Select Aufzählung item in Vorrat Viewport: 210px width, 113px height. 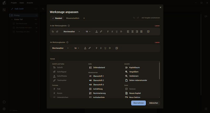96,89
